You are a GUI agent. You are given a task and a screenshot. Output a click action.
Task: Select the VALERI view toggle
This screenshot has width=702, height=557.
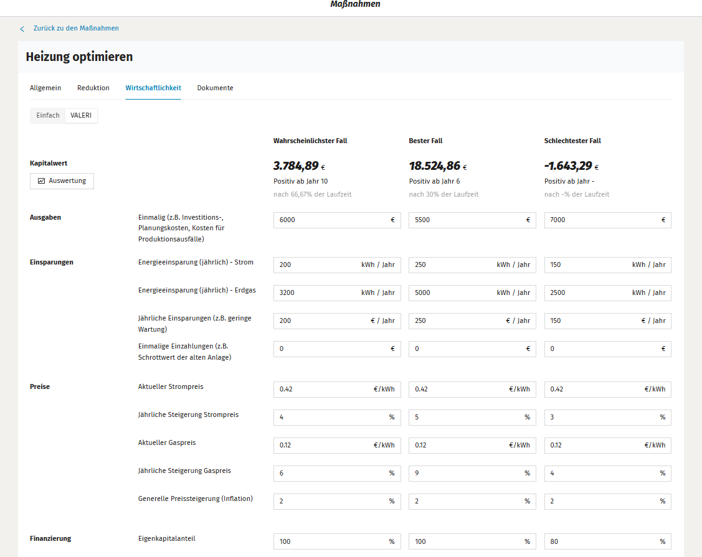(x=81, y=115)
